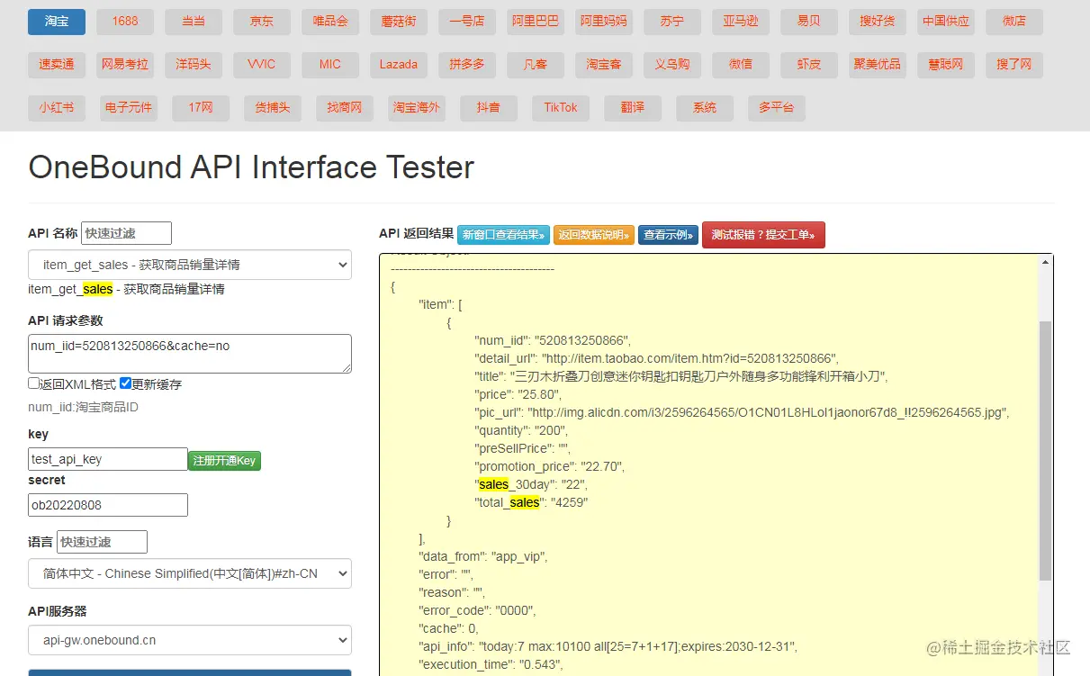This screenshot has width=1090, height=676.
Task: Uncheck the 更新缓存 checkbox
Action: pyautogui.click(x=125, y=383)
